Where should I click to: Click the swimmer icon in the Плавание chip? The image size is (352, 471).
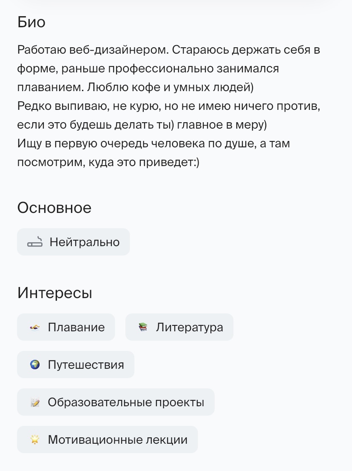point(35,327)
